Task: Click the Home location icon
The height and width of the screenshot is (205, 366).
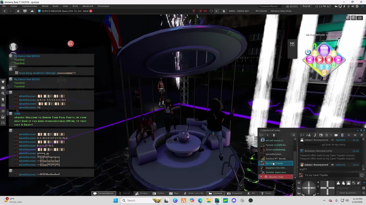Action: pyautogui.click(x=18, y=11)
